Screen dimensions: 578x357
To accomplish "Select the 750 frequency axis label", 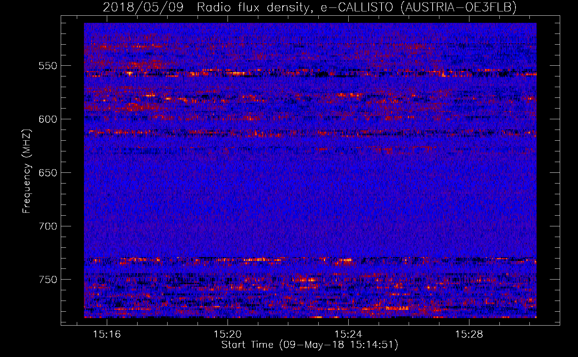I will (48, 280).
